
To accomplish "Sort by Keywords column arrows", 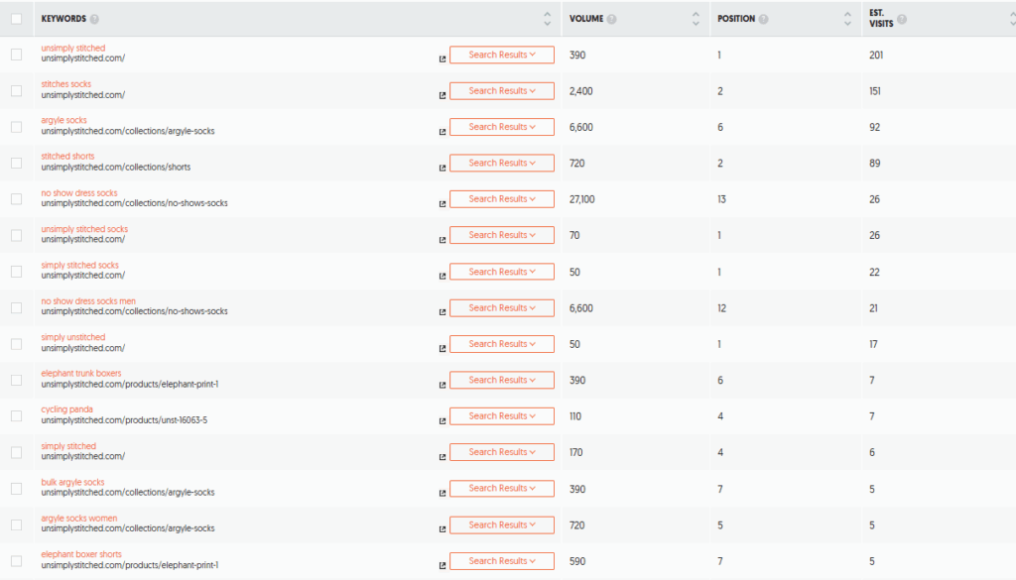I will coord(547,19).
